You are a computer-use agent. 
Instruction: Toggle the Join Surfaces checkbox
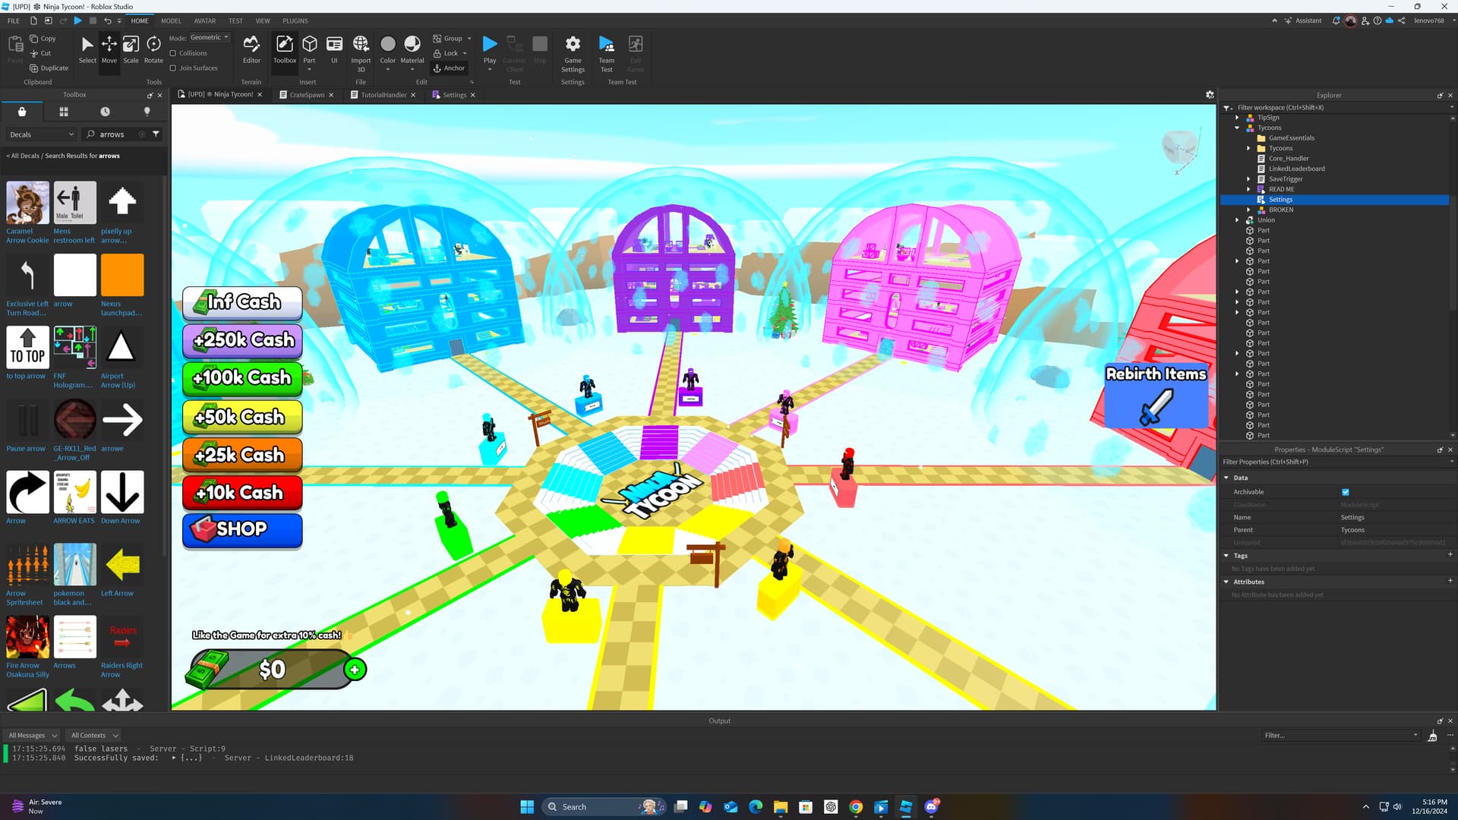coord(173,68)
